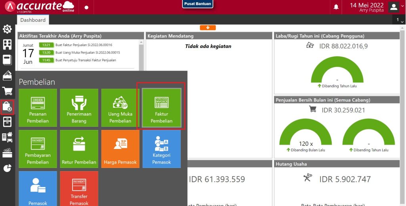Open the Faktur Pembelian tile
Viewport: 406px width, 206px height.
point(162,108)
